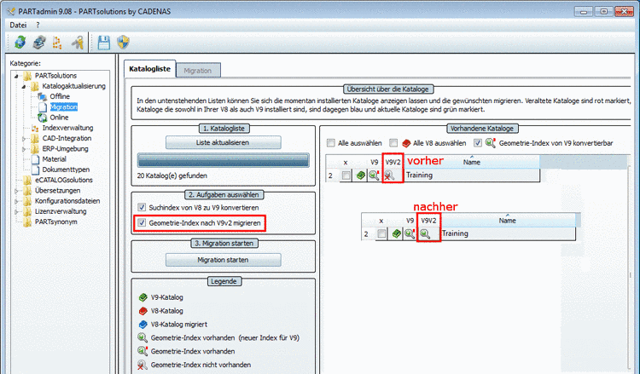
Task: Select the Training name cell in the vorher row
Action: (471, 175)
